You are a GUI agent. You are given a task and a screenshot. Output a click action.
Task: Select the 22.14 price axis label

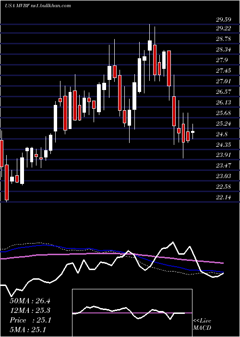click(224, 197)
